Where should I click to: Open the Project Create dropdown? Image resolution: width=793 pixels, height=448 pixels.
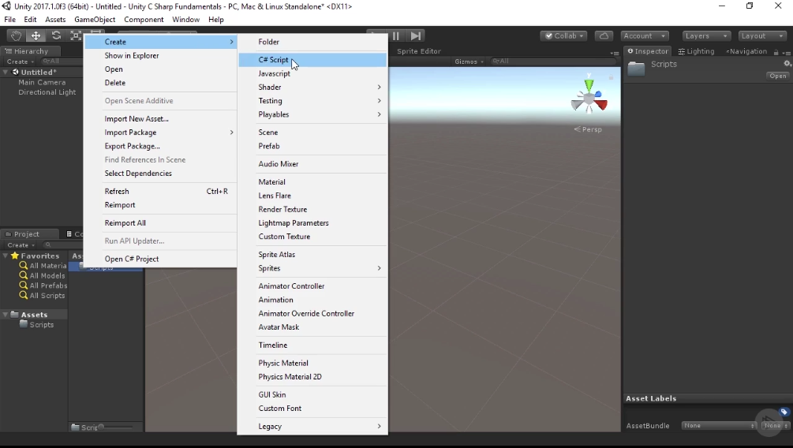click(21, 245)
